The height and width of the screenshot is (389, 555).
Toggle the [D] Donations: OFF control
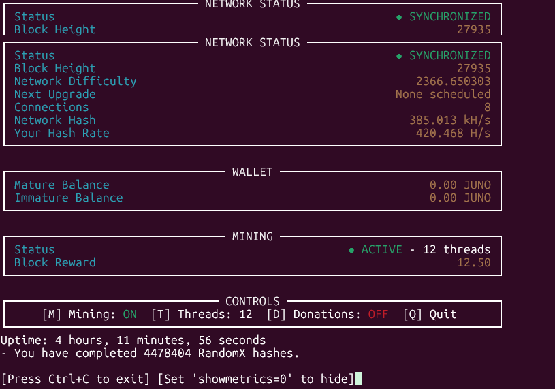328,314
